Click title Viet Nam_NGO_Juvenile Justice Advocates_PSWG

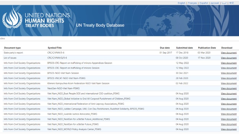point(72,114)
